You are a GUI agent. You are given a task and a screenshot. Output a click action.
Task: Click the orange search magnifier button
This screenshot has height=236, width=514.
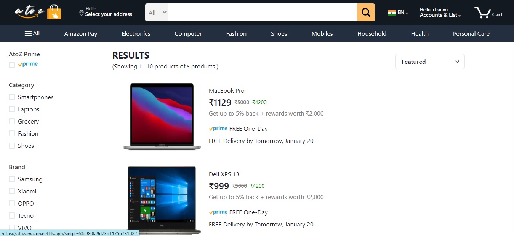point(366,13)
